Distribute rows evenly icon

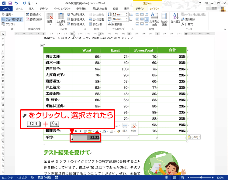(x=131, y=14)
